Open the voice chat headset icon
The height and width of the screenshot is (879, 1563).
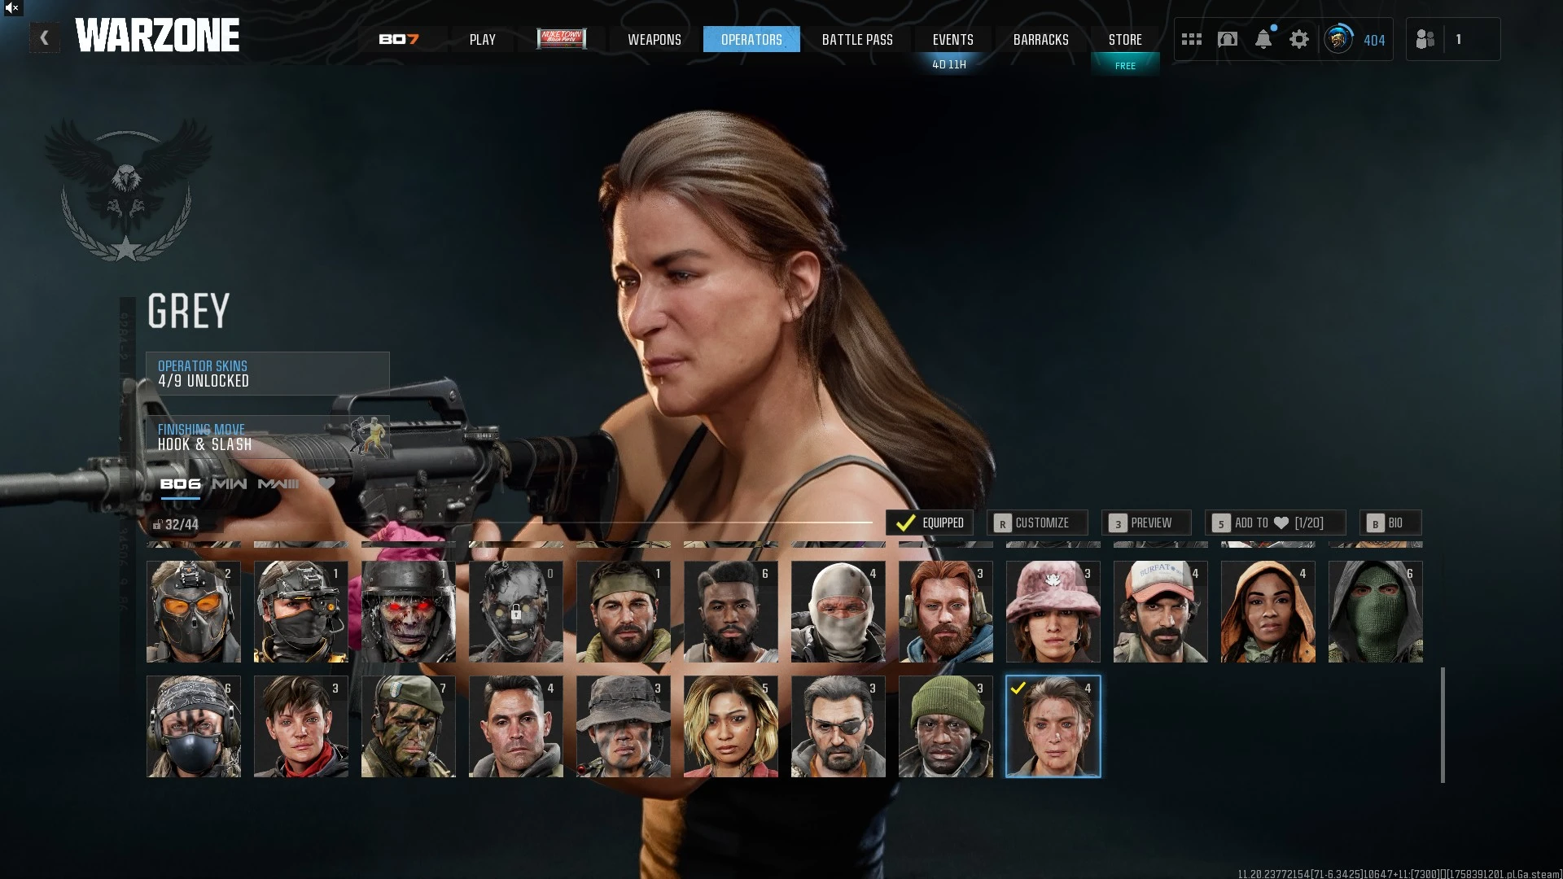tap(1227, 39)
